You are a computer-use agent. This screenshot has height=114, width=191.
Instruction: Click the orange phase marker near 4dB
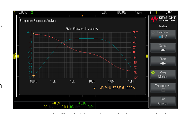click(x=33, y=33)
